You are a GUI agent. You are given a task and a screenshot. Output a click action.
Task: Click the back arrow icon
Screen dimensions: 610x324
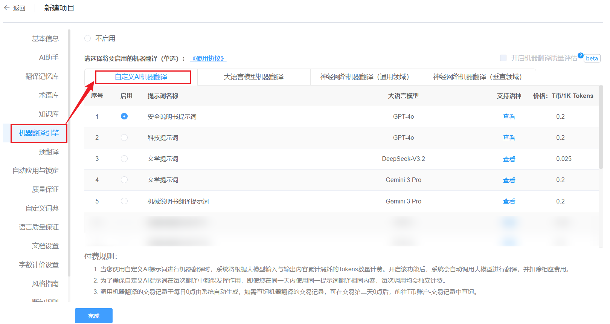click(7, 8)
